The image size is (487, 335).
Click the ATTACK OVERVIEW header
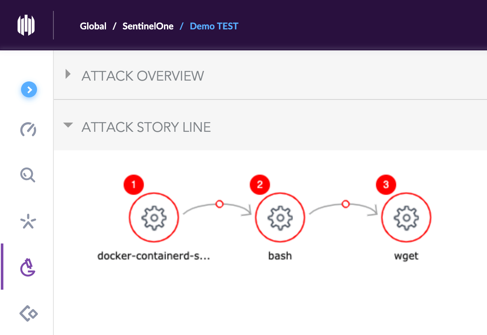(x=143, y=76)
